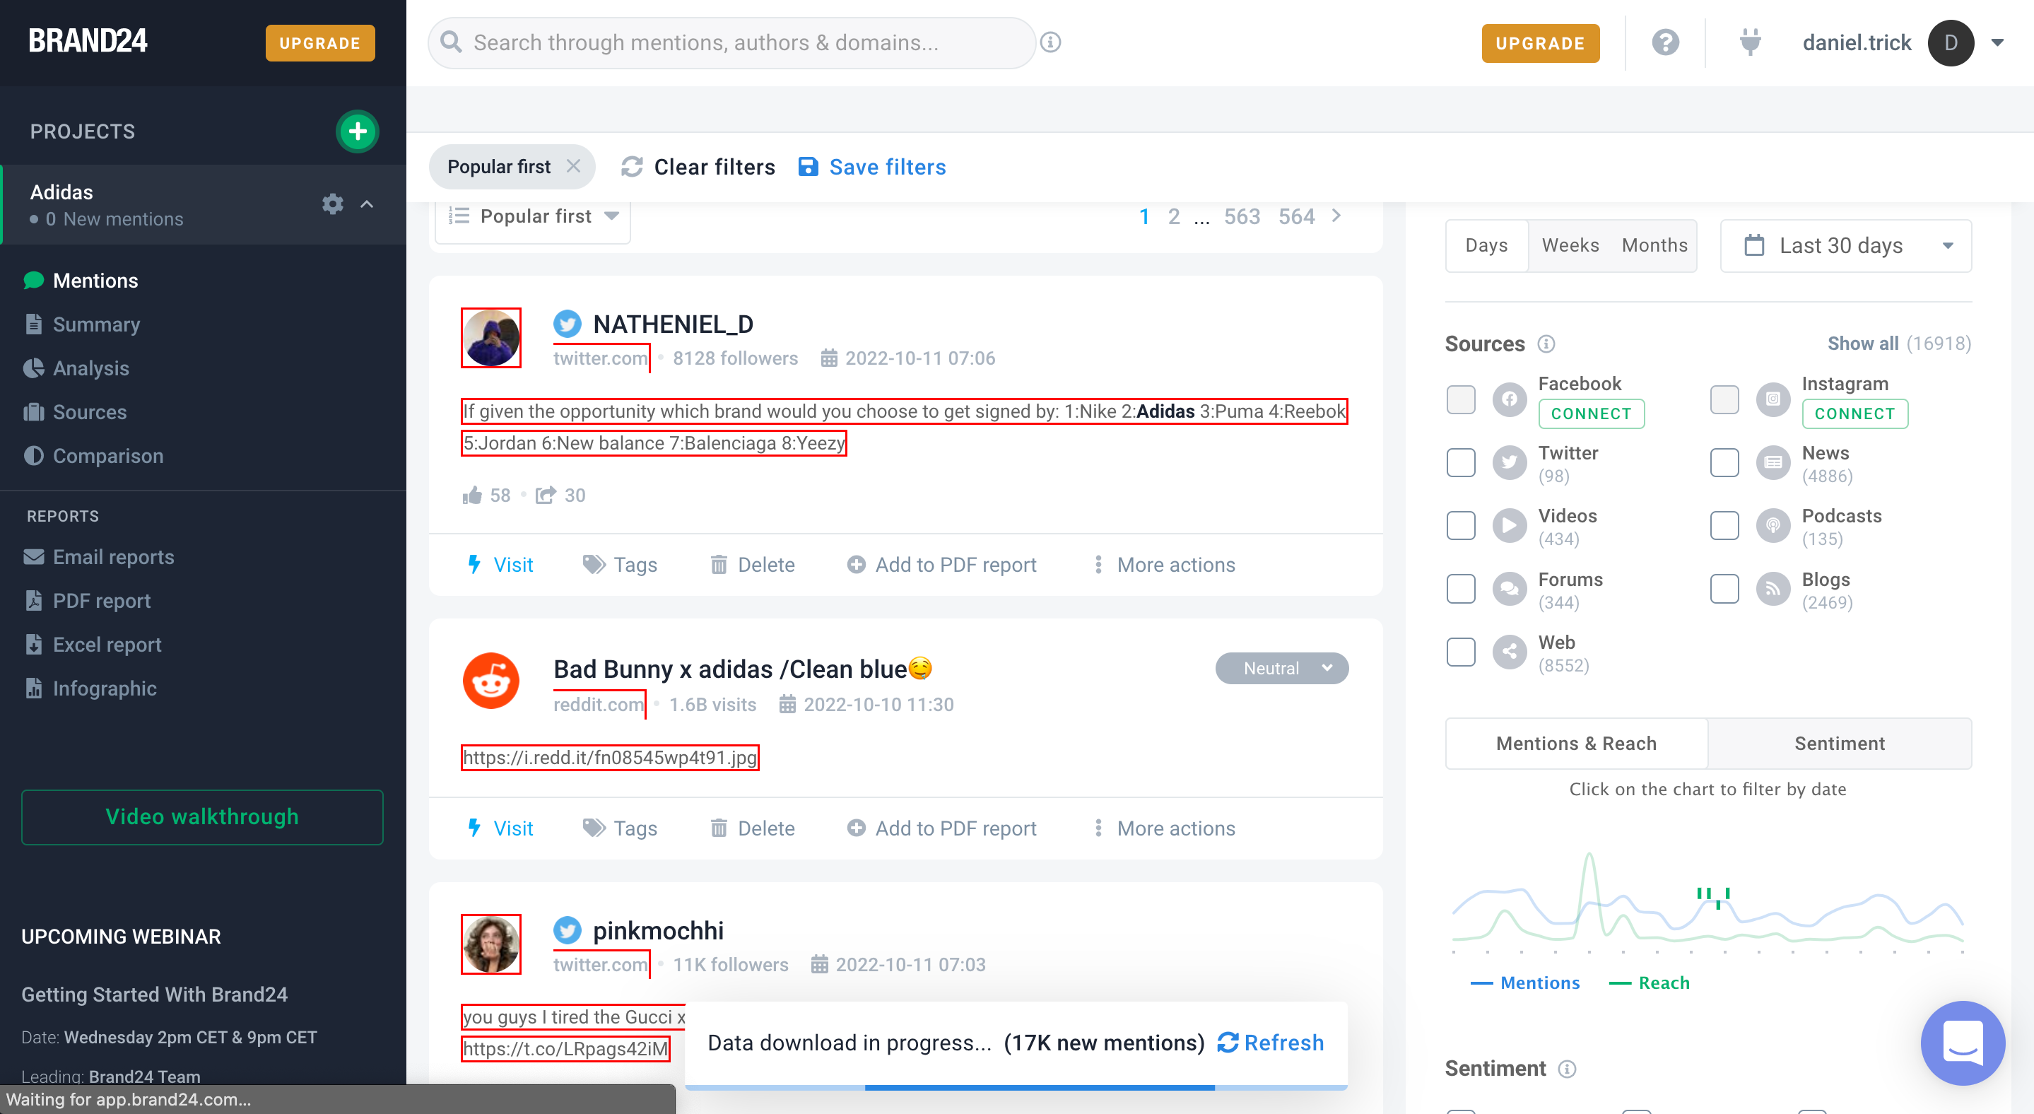Open Adidas project settings gear
This screenshot has width=2034, height=1114.
click(332, 204)
